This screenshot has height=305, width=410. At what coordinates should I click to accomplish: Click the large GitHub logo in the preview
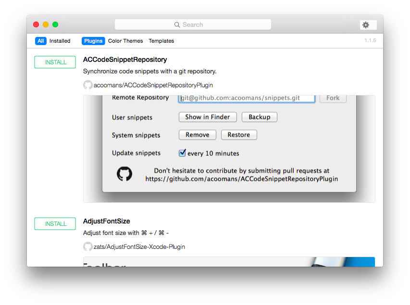(x=124, y=174)
